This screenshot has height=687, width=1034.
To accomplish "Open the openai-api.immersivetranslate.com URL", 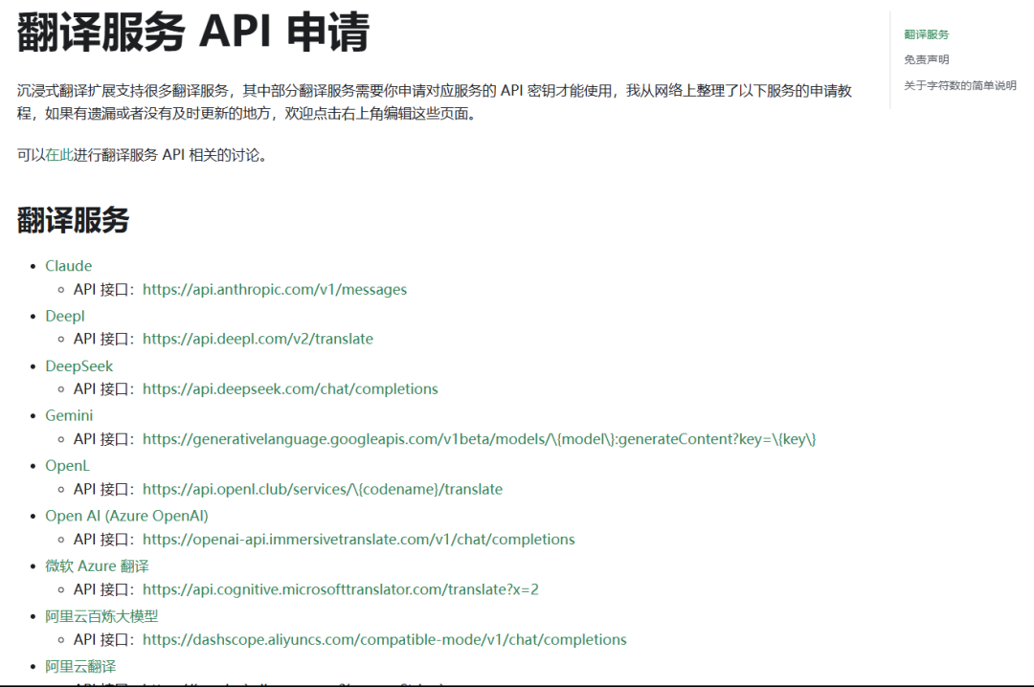I will tap(358, 540).
